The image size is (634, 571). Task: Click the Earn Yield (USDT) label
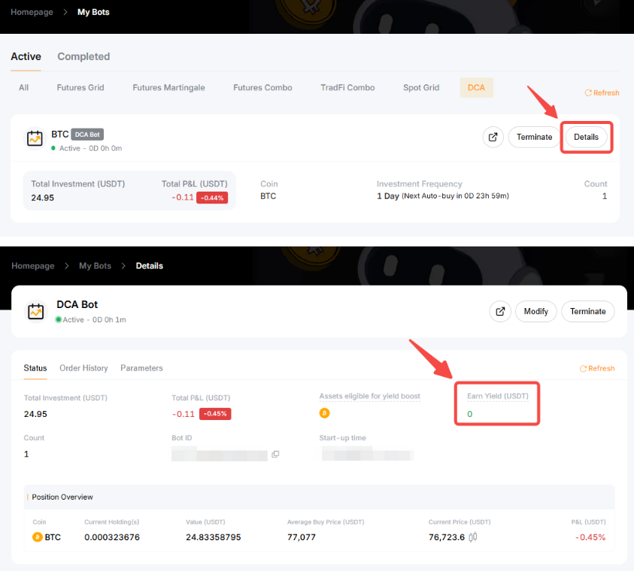click(x=496, y=396)
